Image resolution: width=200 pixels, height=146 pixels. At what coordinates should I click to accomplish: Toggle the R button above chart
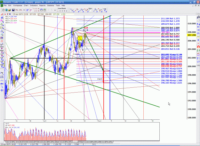pos(10,14)
